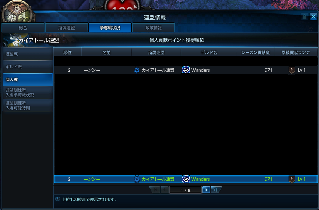The width and height of the screenshot is (319, 210).
Task: Sort by the シーズン貢献度 column header
Action: coord(255,53)
